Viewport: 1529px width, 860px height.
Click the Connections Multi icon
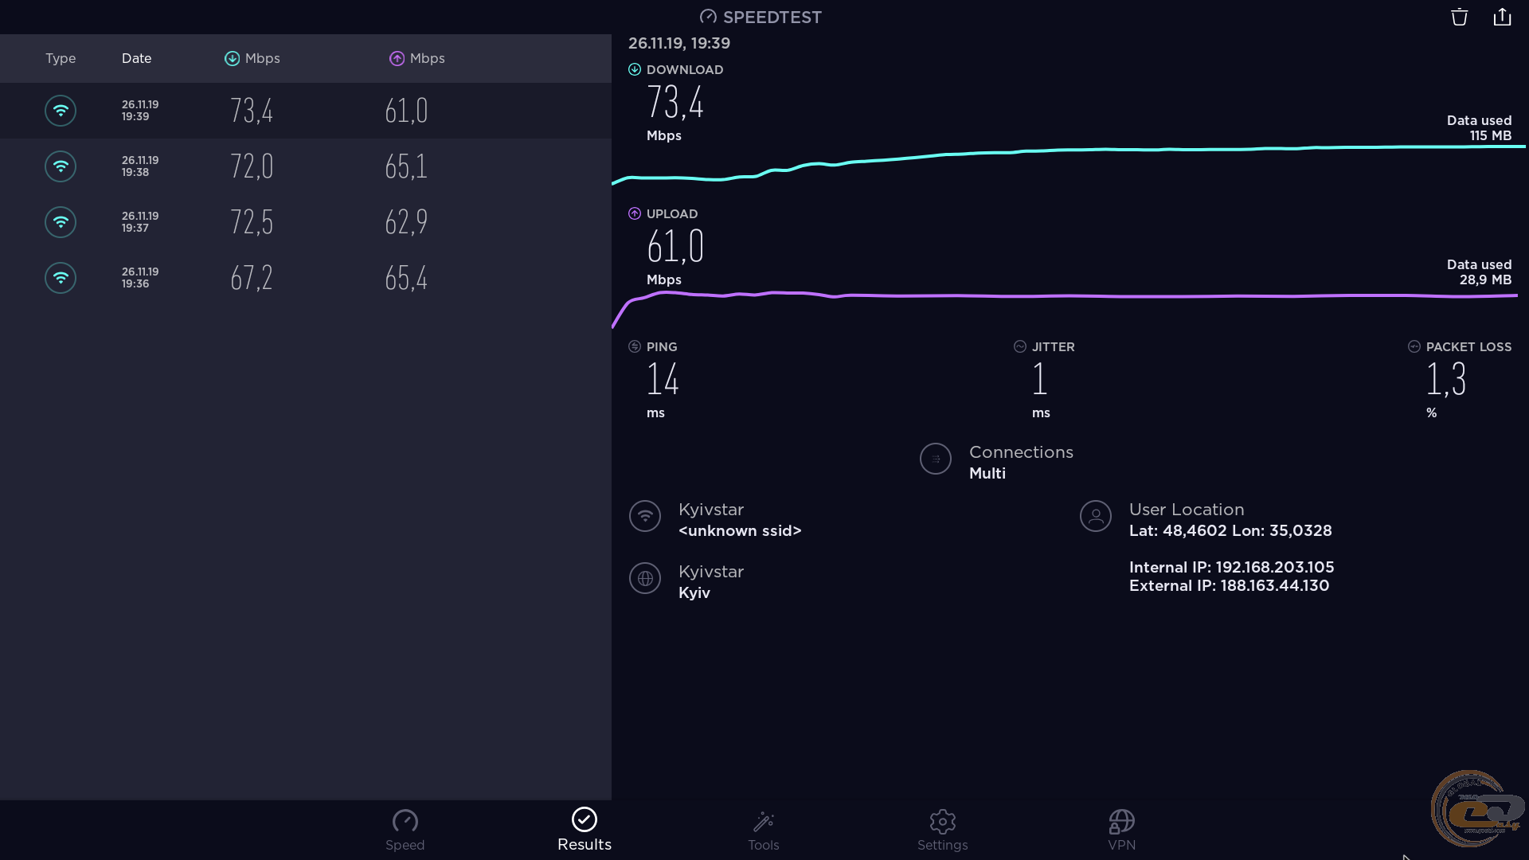tap(936, 459)
